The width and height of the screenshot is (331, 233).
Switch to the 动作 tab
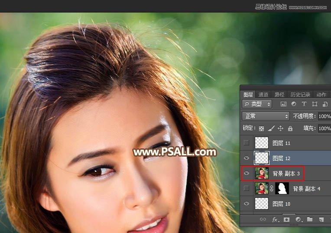[x=321, y=95]
